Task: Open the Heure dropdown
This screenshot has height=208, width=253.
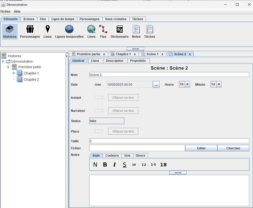Action: (x=187, y=84)
